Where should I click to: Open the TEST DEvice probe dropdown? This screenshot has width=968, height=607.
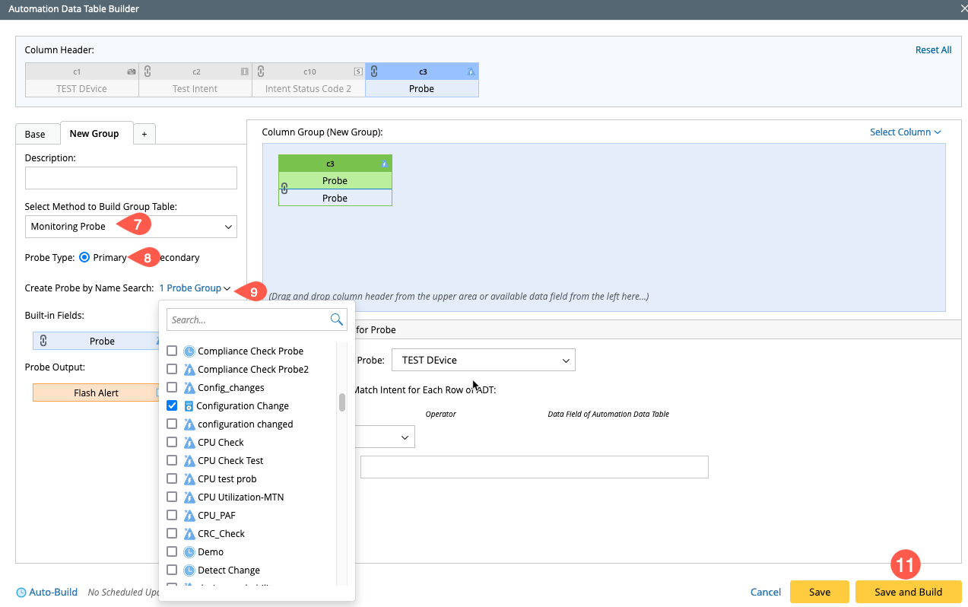pyautogui.click(x=483, y=360)
